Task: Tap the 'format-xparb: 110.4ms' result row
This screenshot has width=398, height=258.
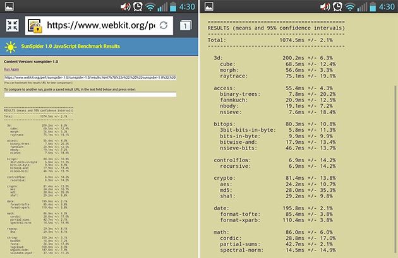Action: [x=276, y=220]
